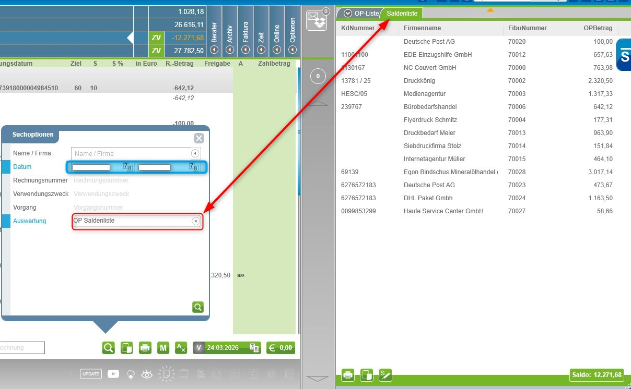Open the Faktura vertical tab
631x389 pixels.
246,31
